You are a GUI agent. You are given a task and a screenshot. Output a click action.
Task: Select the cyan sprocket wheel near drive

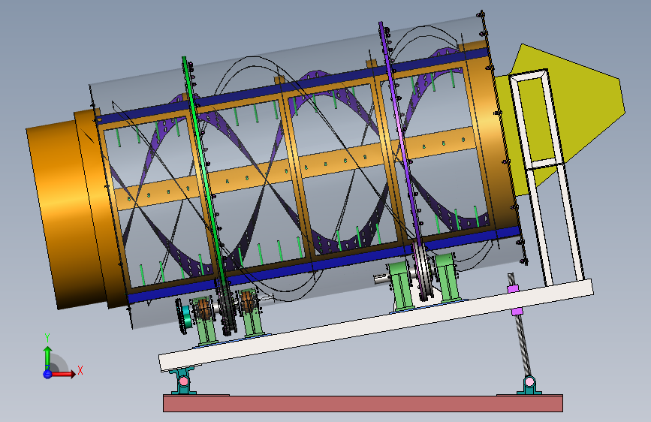tap(186, 315)
